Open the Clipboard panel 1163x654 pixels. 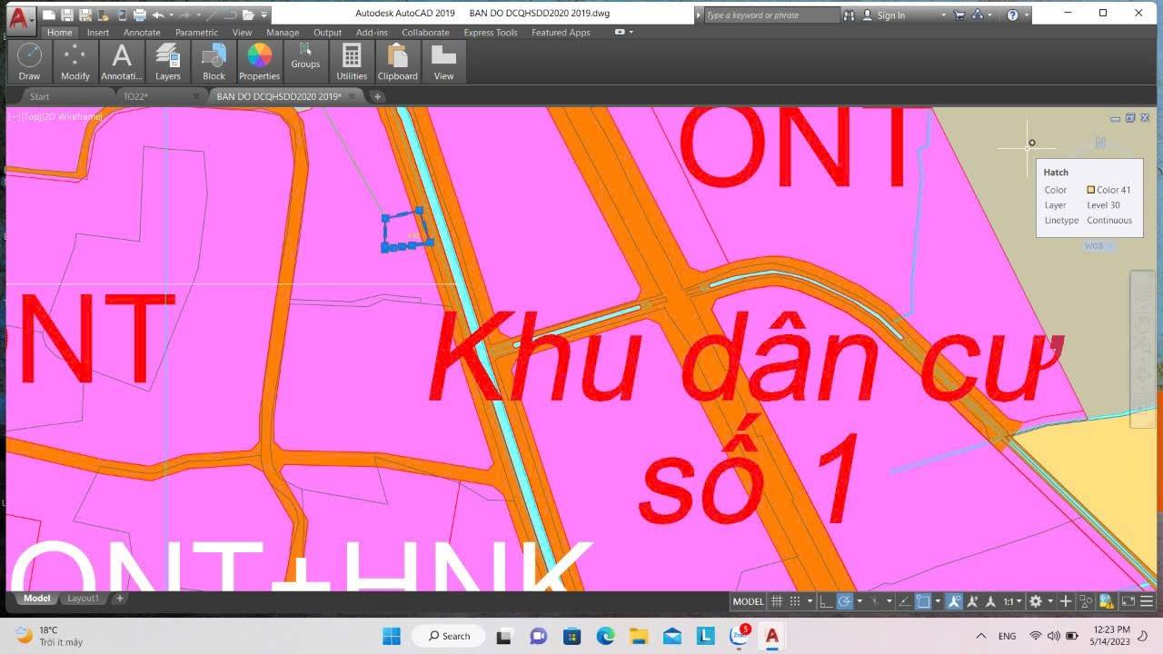[397, 62]
